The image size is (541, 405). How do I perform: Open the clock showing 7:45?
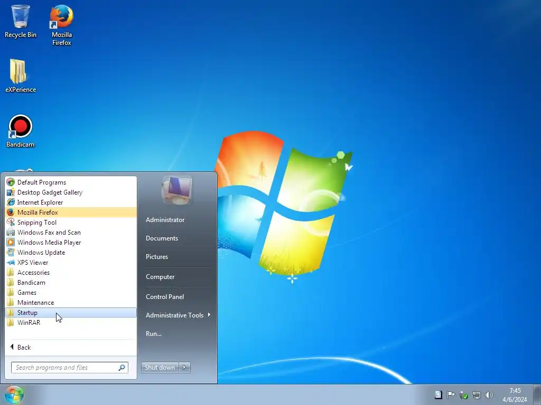point(515,395)
